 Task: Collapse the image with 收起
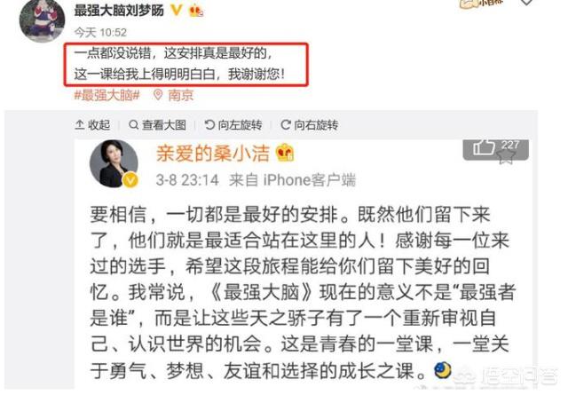pyautogui.click(x=92, y=125)
